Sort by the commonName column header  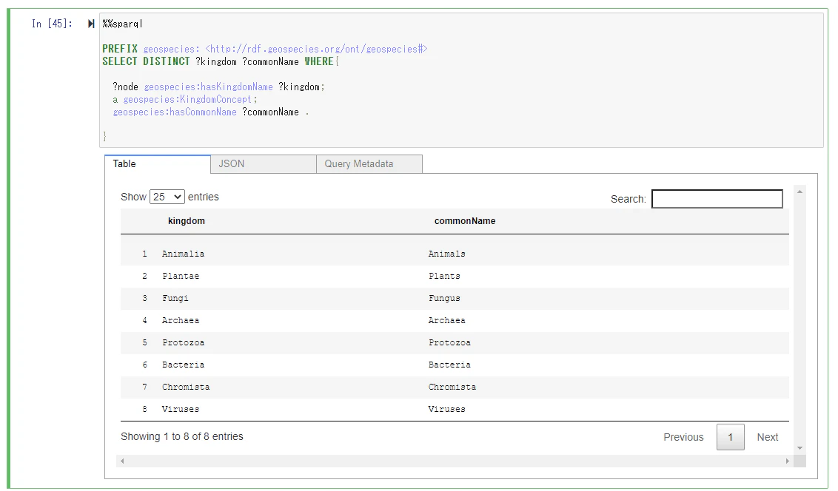click(464, 221)
